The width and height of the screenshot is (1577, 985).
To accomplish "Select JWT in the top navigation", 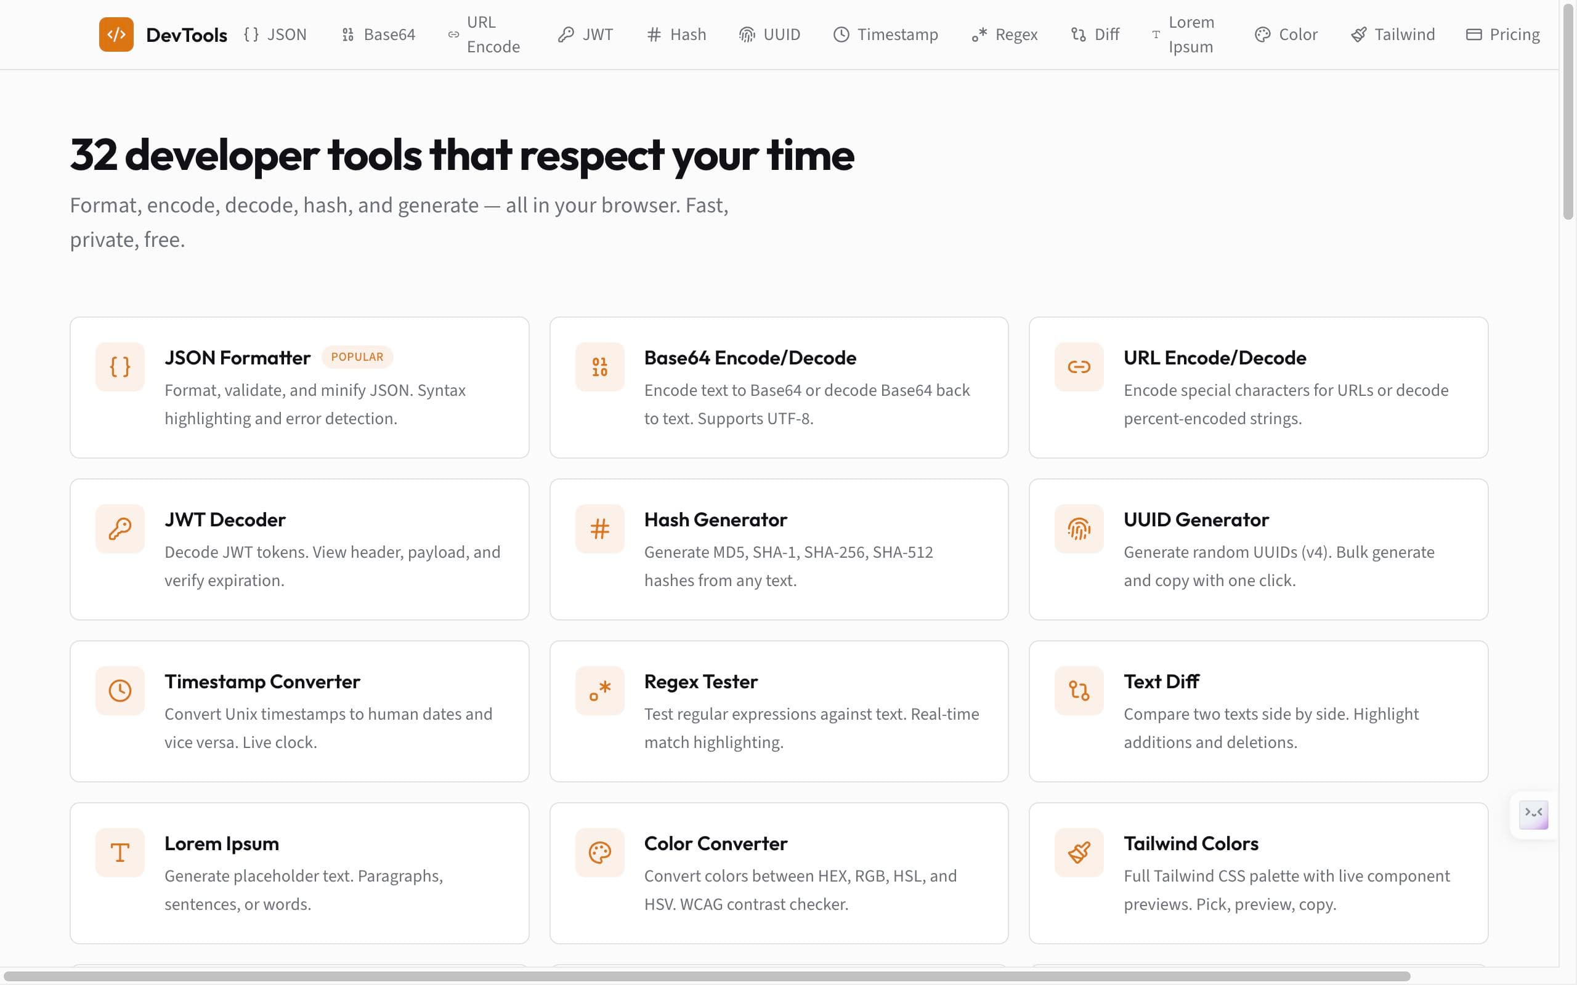I will click(x=585, y=34).
